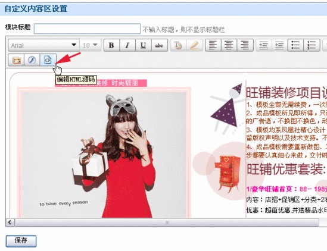Toggle bold formatting in the editor toolbar
Image resolution: width=327 pixels, height=251 pixels.
click(112, 45)
